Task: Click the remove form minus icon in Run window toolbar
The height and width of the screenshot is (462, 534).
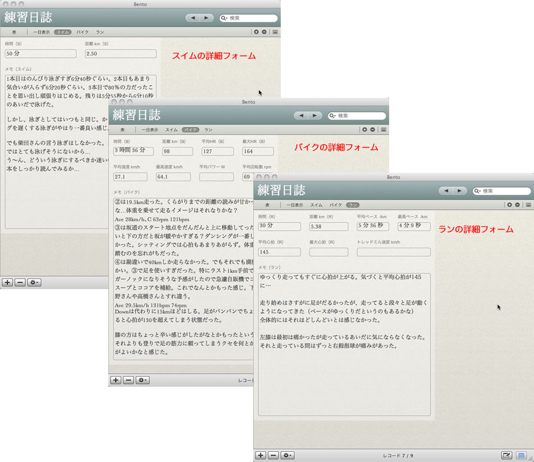Action: pos(517,205)
